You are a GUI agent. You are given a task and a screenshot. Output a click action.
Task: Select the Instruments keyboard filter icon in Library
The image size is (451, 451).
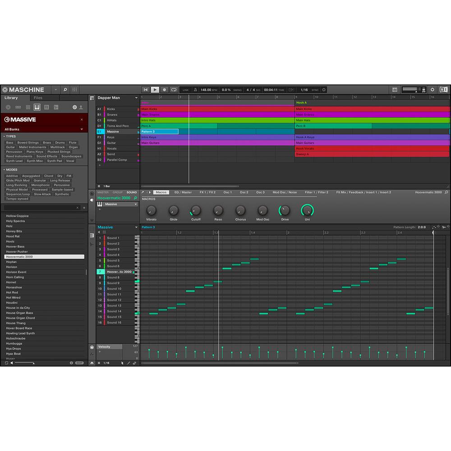pyautogui.click(x=37, y=107)
